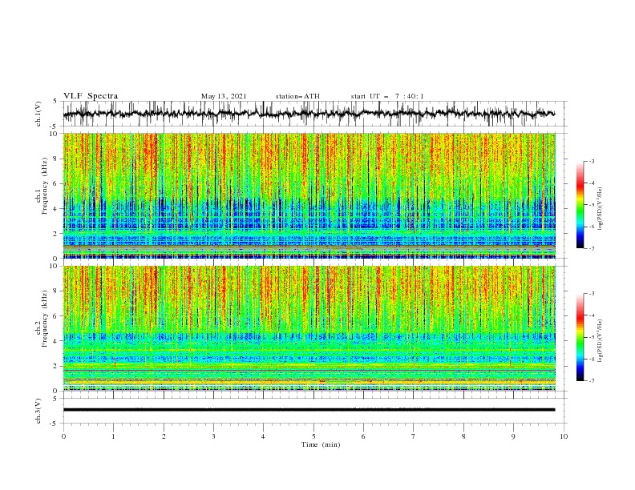Click the "station=ATH" header label
The width and height of the screenshot is (635, 490).
point(297,96)
